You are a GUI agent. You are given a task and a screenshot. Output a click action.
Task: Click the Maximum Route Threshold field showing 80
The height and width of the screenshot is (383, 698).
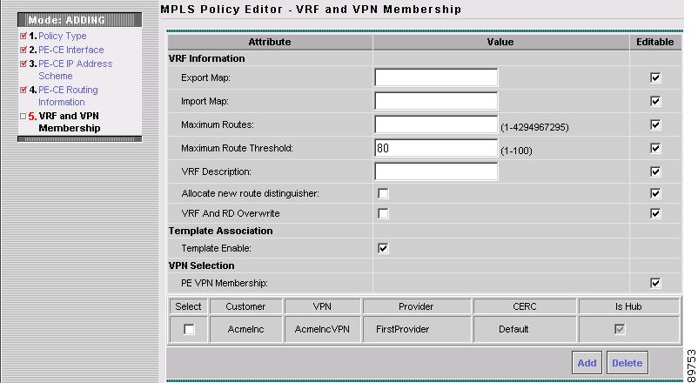coord(436,148)
